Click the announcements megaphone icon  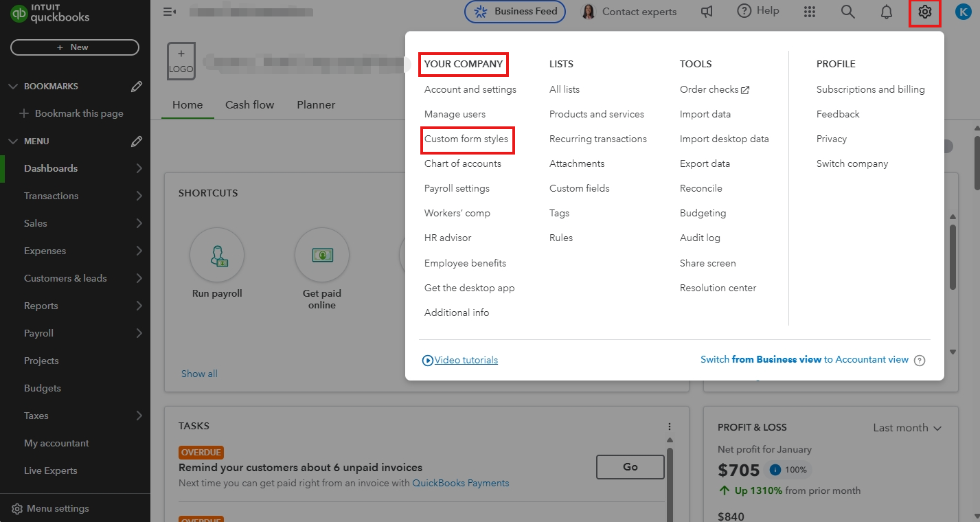pyautogui.click(x=706, y=12)
